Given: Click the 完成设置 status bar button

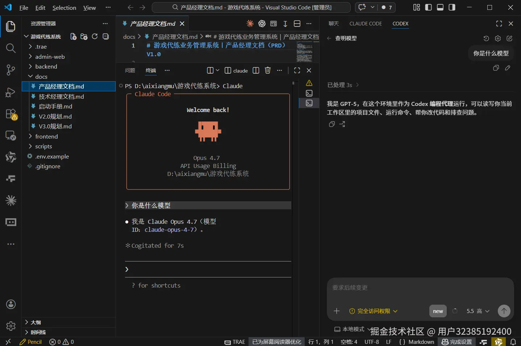Looking at the screenshot, I should (457, 342).
